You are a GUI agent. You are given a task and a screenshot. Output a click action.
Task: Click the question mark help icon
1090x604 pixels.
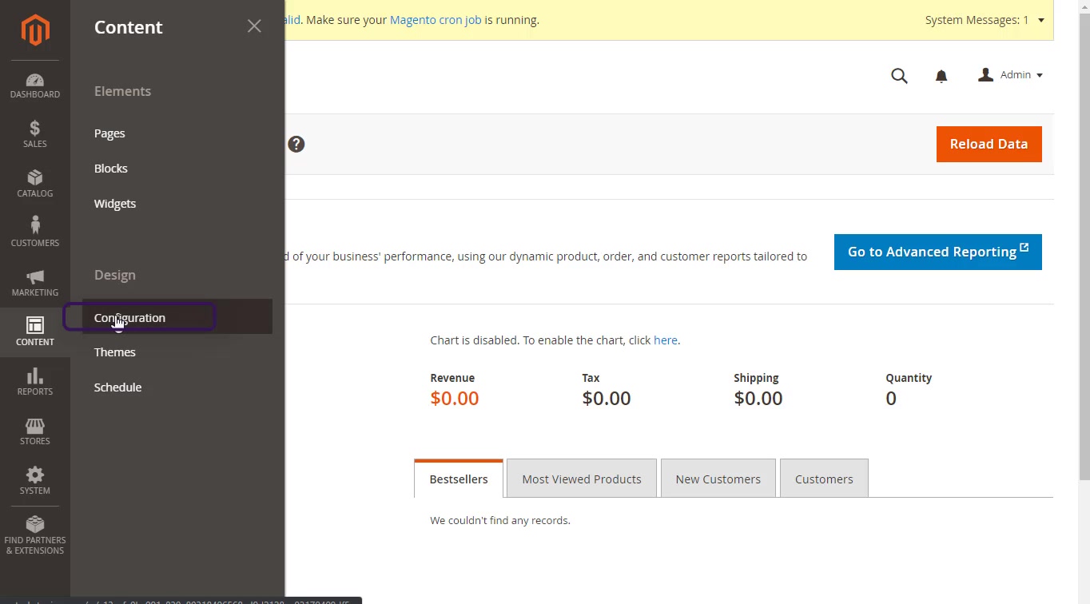(296, 145)
